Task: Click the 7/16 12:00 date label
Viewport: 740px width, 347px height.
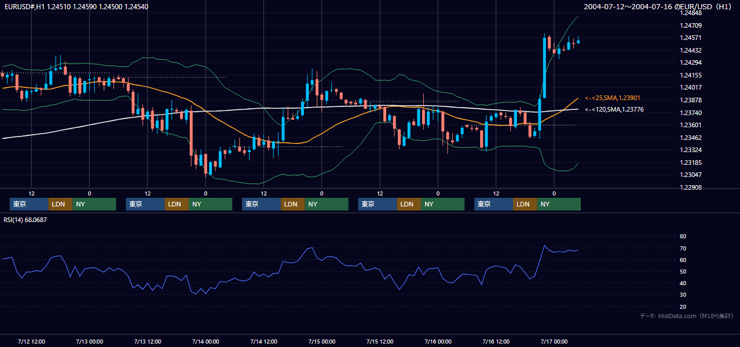Action: pos(496,341)
